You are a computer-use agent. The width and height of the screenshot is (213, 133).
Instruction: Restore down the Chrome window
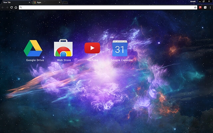tap(204, 1)
